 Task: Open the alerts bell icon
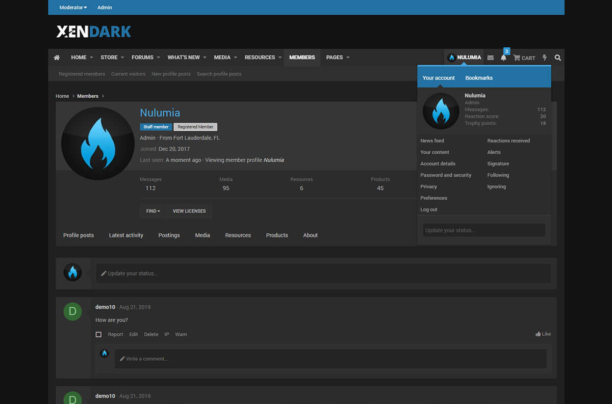tap(503, 57)
